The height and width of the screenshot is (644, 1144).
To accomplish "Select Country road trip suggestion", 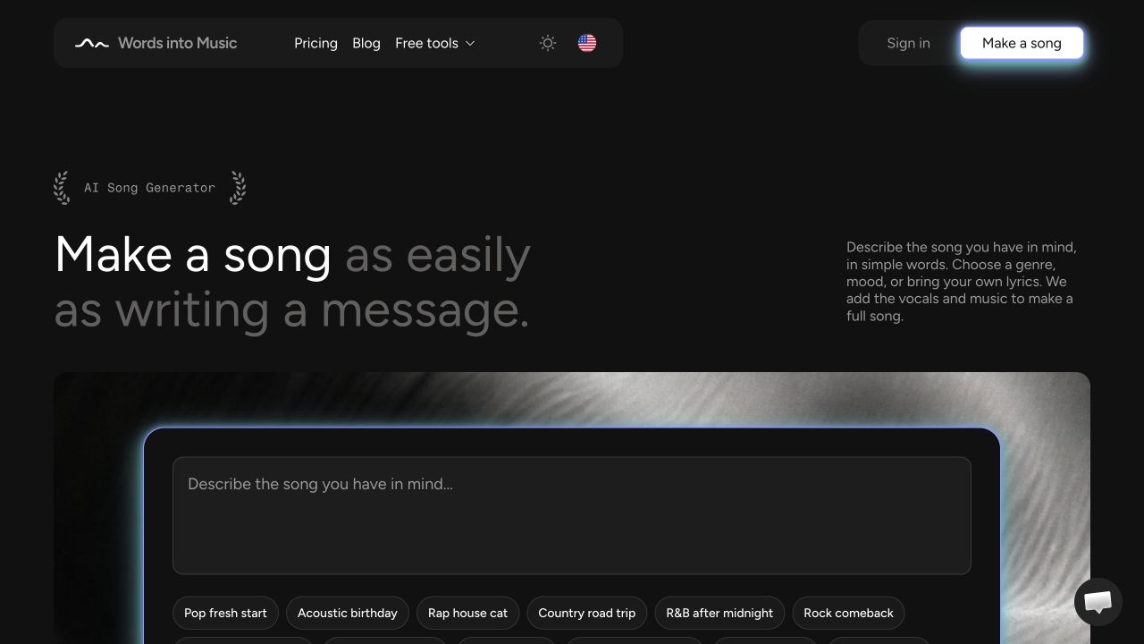I will (x=587, y=613).
